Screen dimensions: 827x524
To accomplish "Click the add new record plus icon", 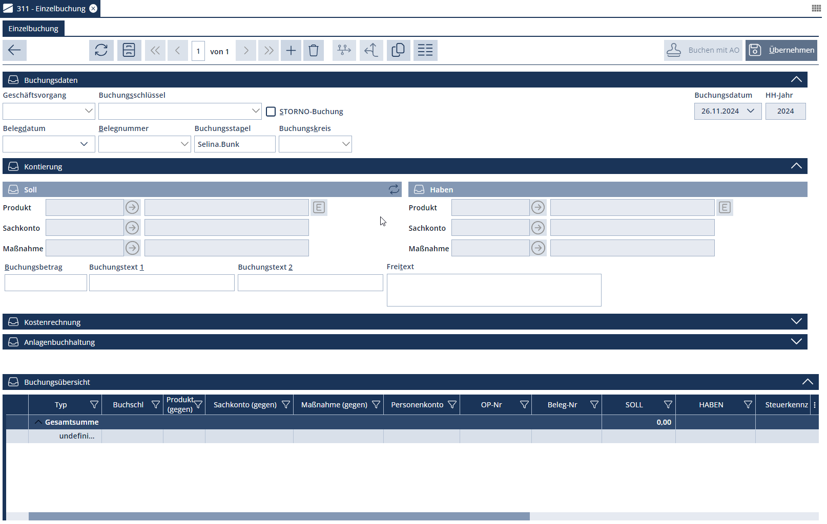I will point(291,50).
